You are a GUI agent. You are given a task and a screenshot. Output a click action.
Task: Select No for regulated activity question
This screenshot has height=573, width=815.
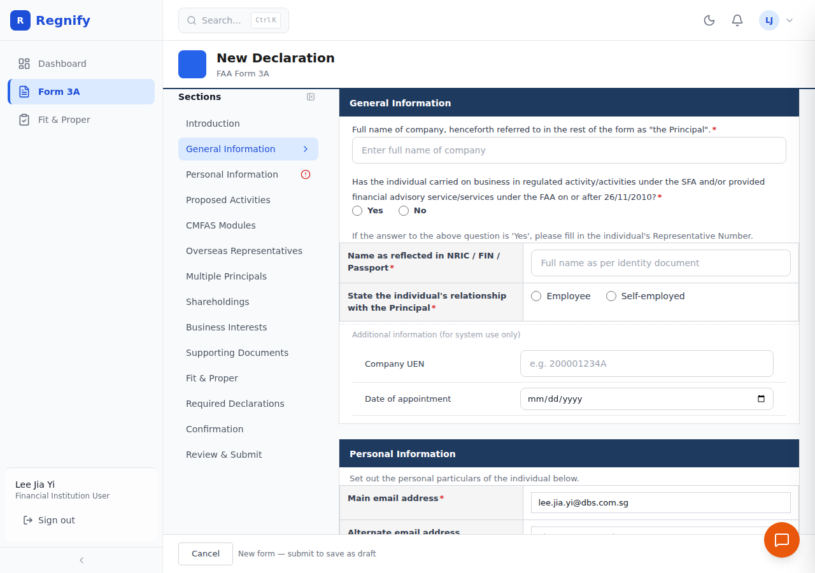click(x=404, y=211)
